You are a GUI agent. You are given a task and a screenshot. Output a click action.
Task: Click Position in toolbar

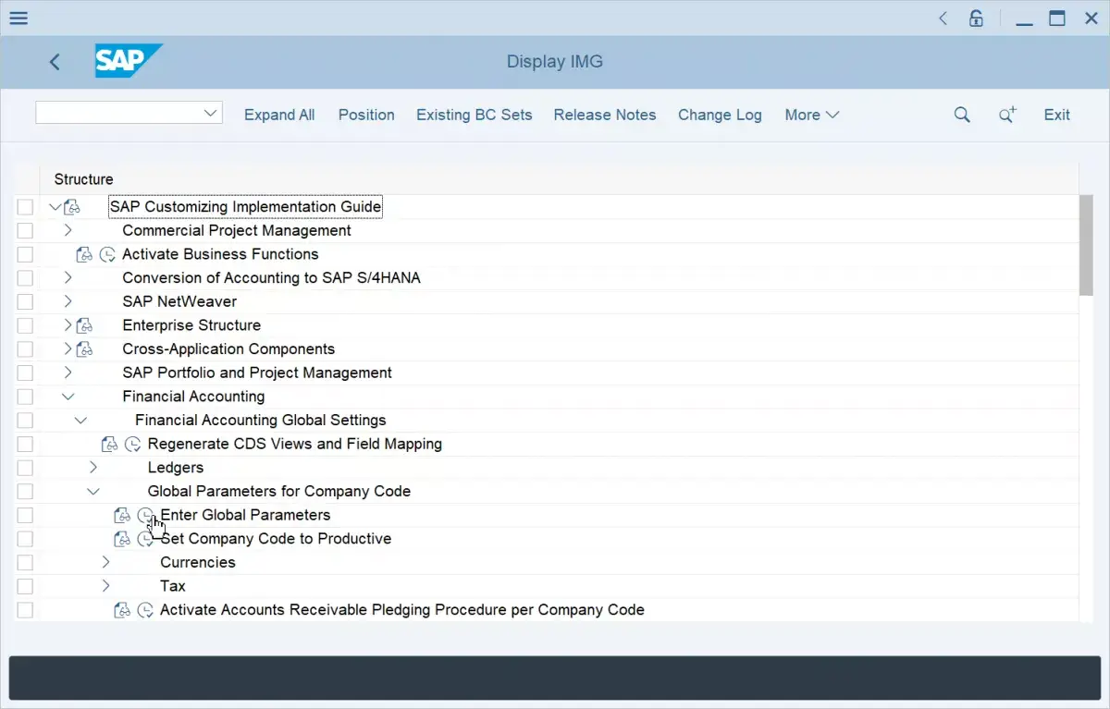[366, 115]
